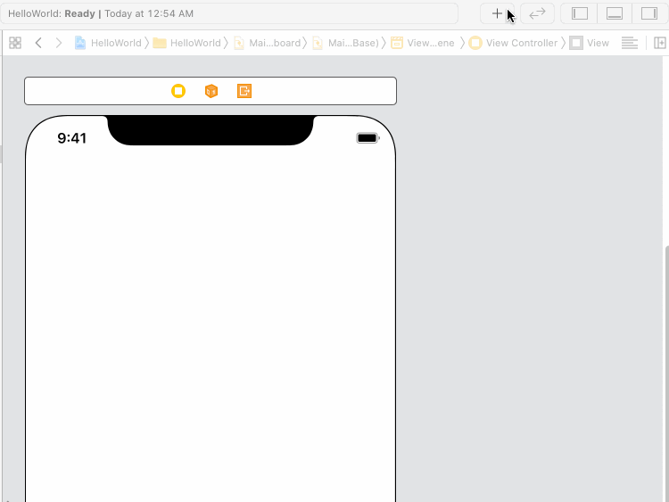Viewport: 669px width, 502px height.
Task: Select View Controller breadcrumb
Action: click(x=513, y=43)
